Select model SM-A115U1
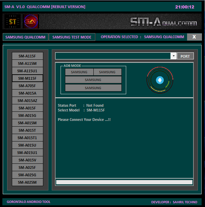The width and height of the screenshot is (205, 207). pos(27,71)
